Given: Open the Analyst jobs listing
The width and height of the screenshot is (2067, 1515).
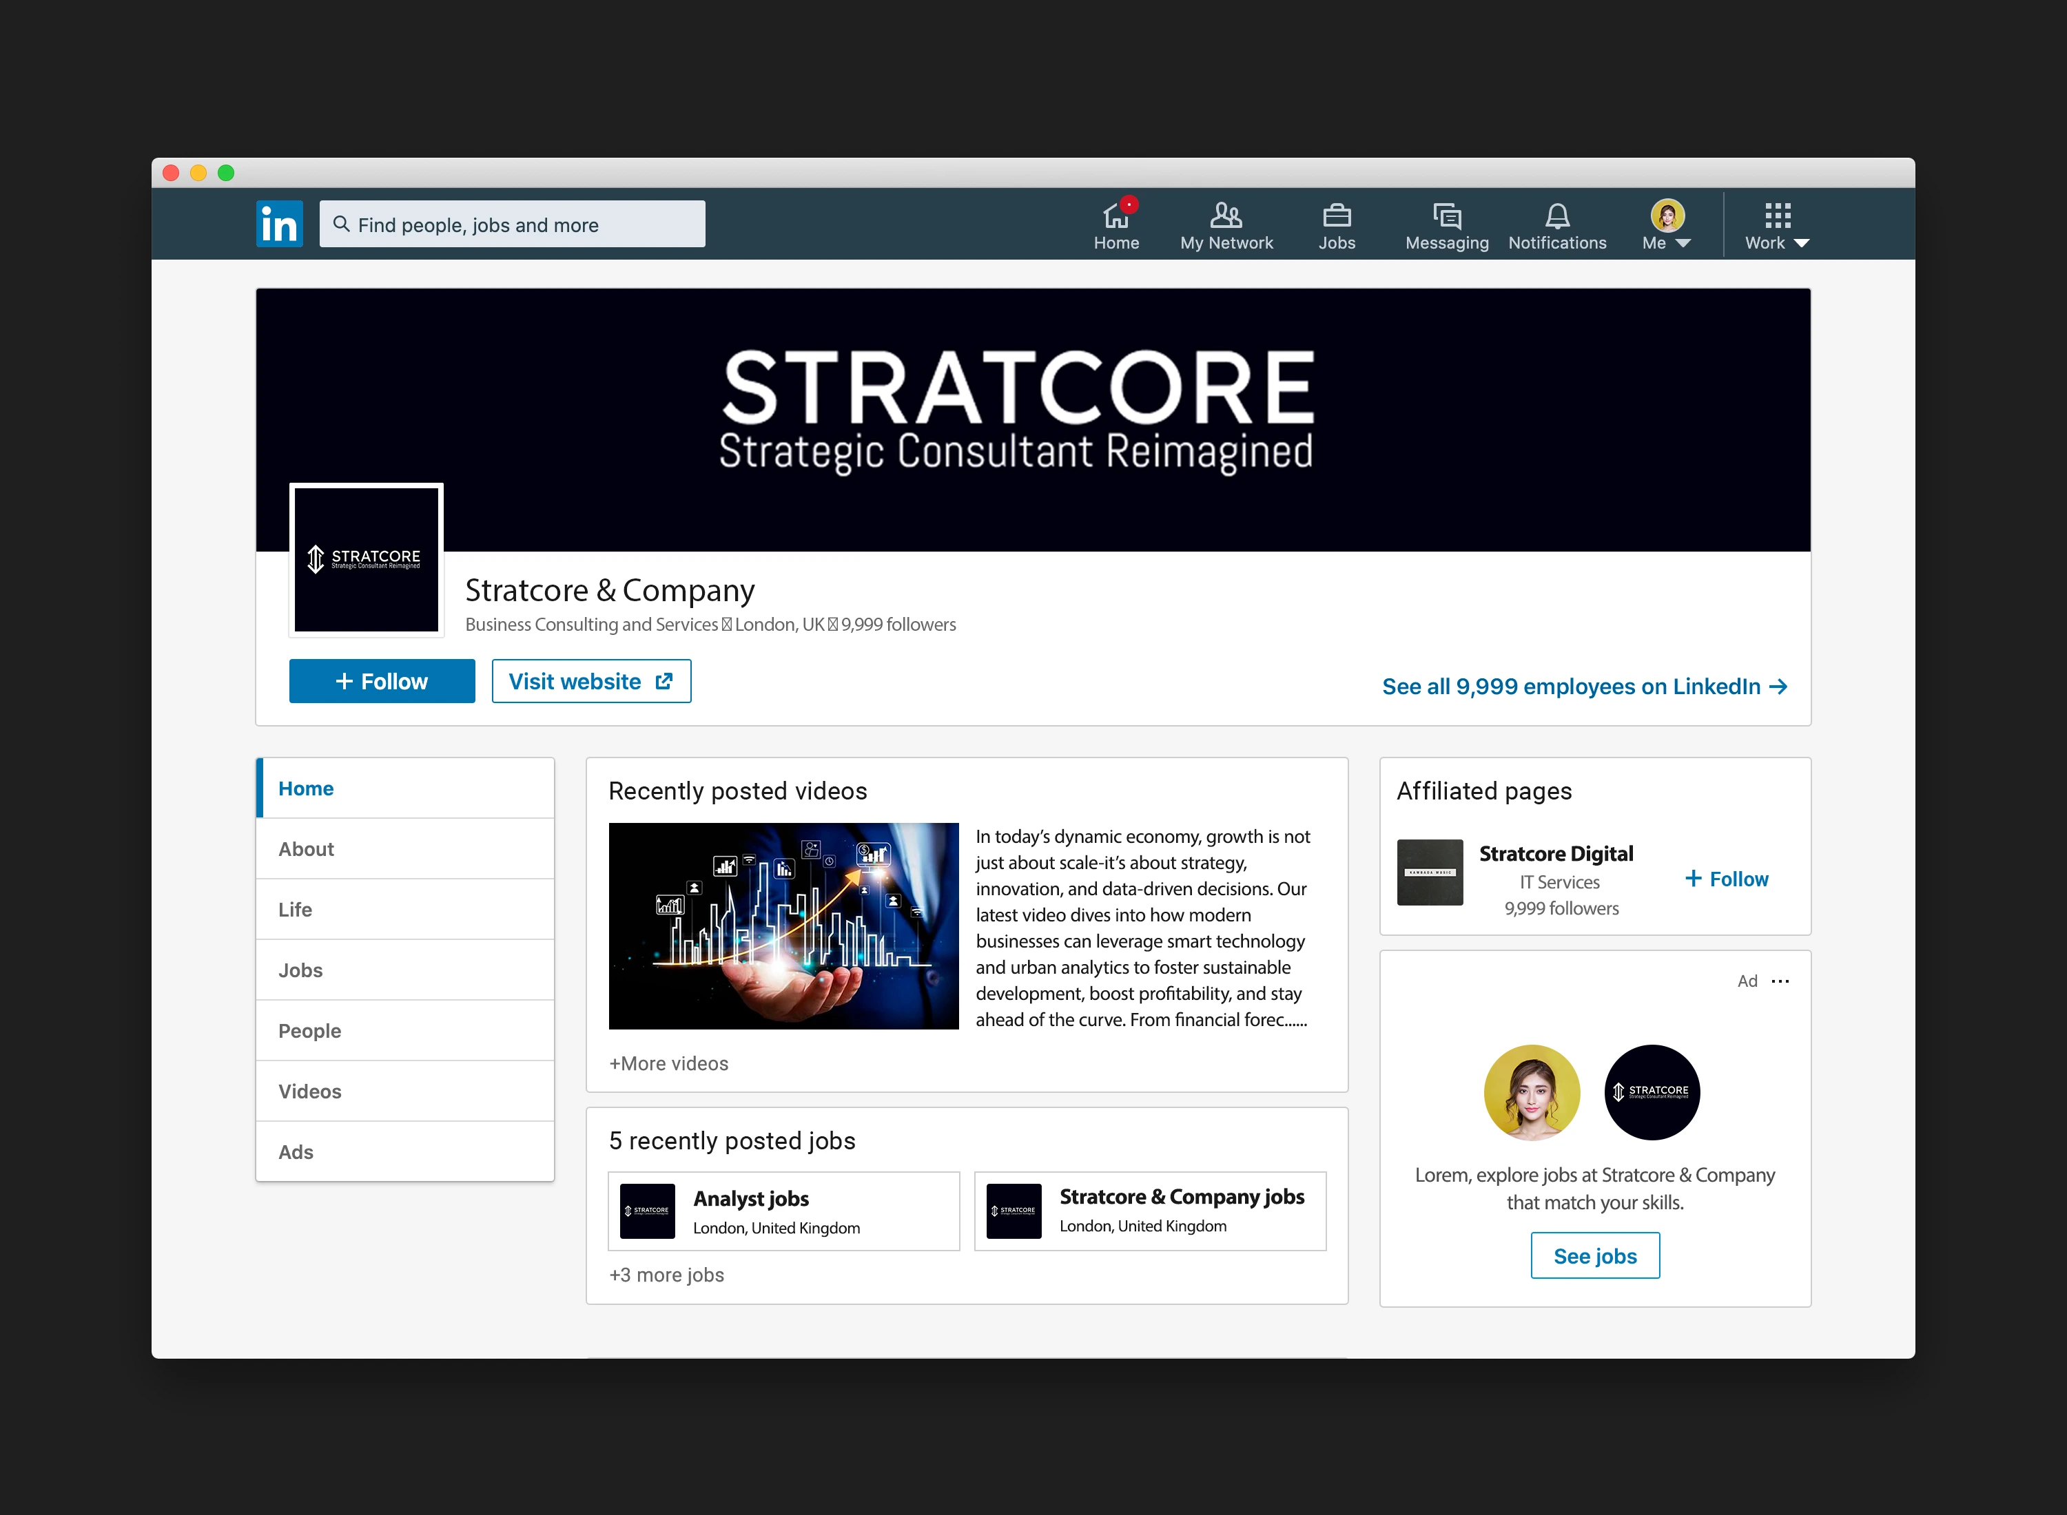Looking at the screenshot, I should click(x=783, y=1211).
